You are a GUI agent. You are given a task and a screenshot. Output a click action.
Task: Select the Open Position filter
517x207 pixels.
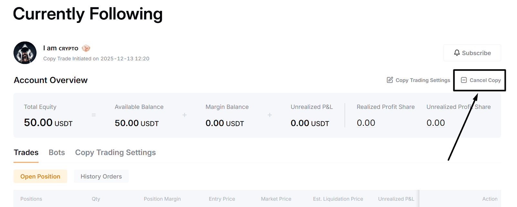[40, 176]
